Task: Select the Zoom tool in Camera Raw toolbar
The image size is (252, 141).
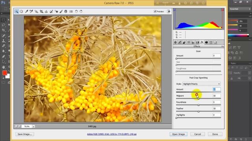Action: tap(17, 11)
